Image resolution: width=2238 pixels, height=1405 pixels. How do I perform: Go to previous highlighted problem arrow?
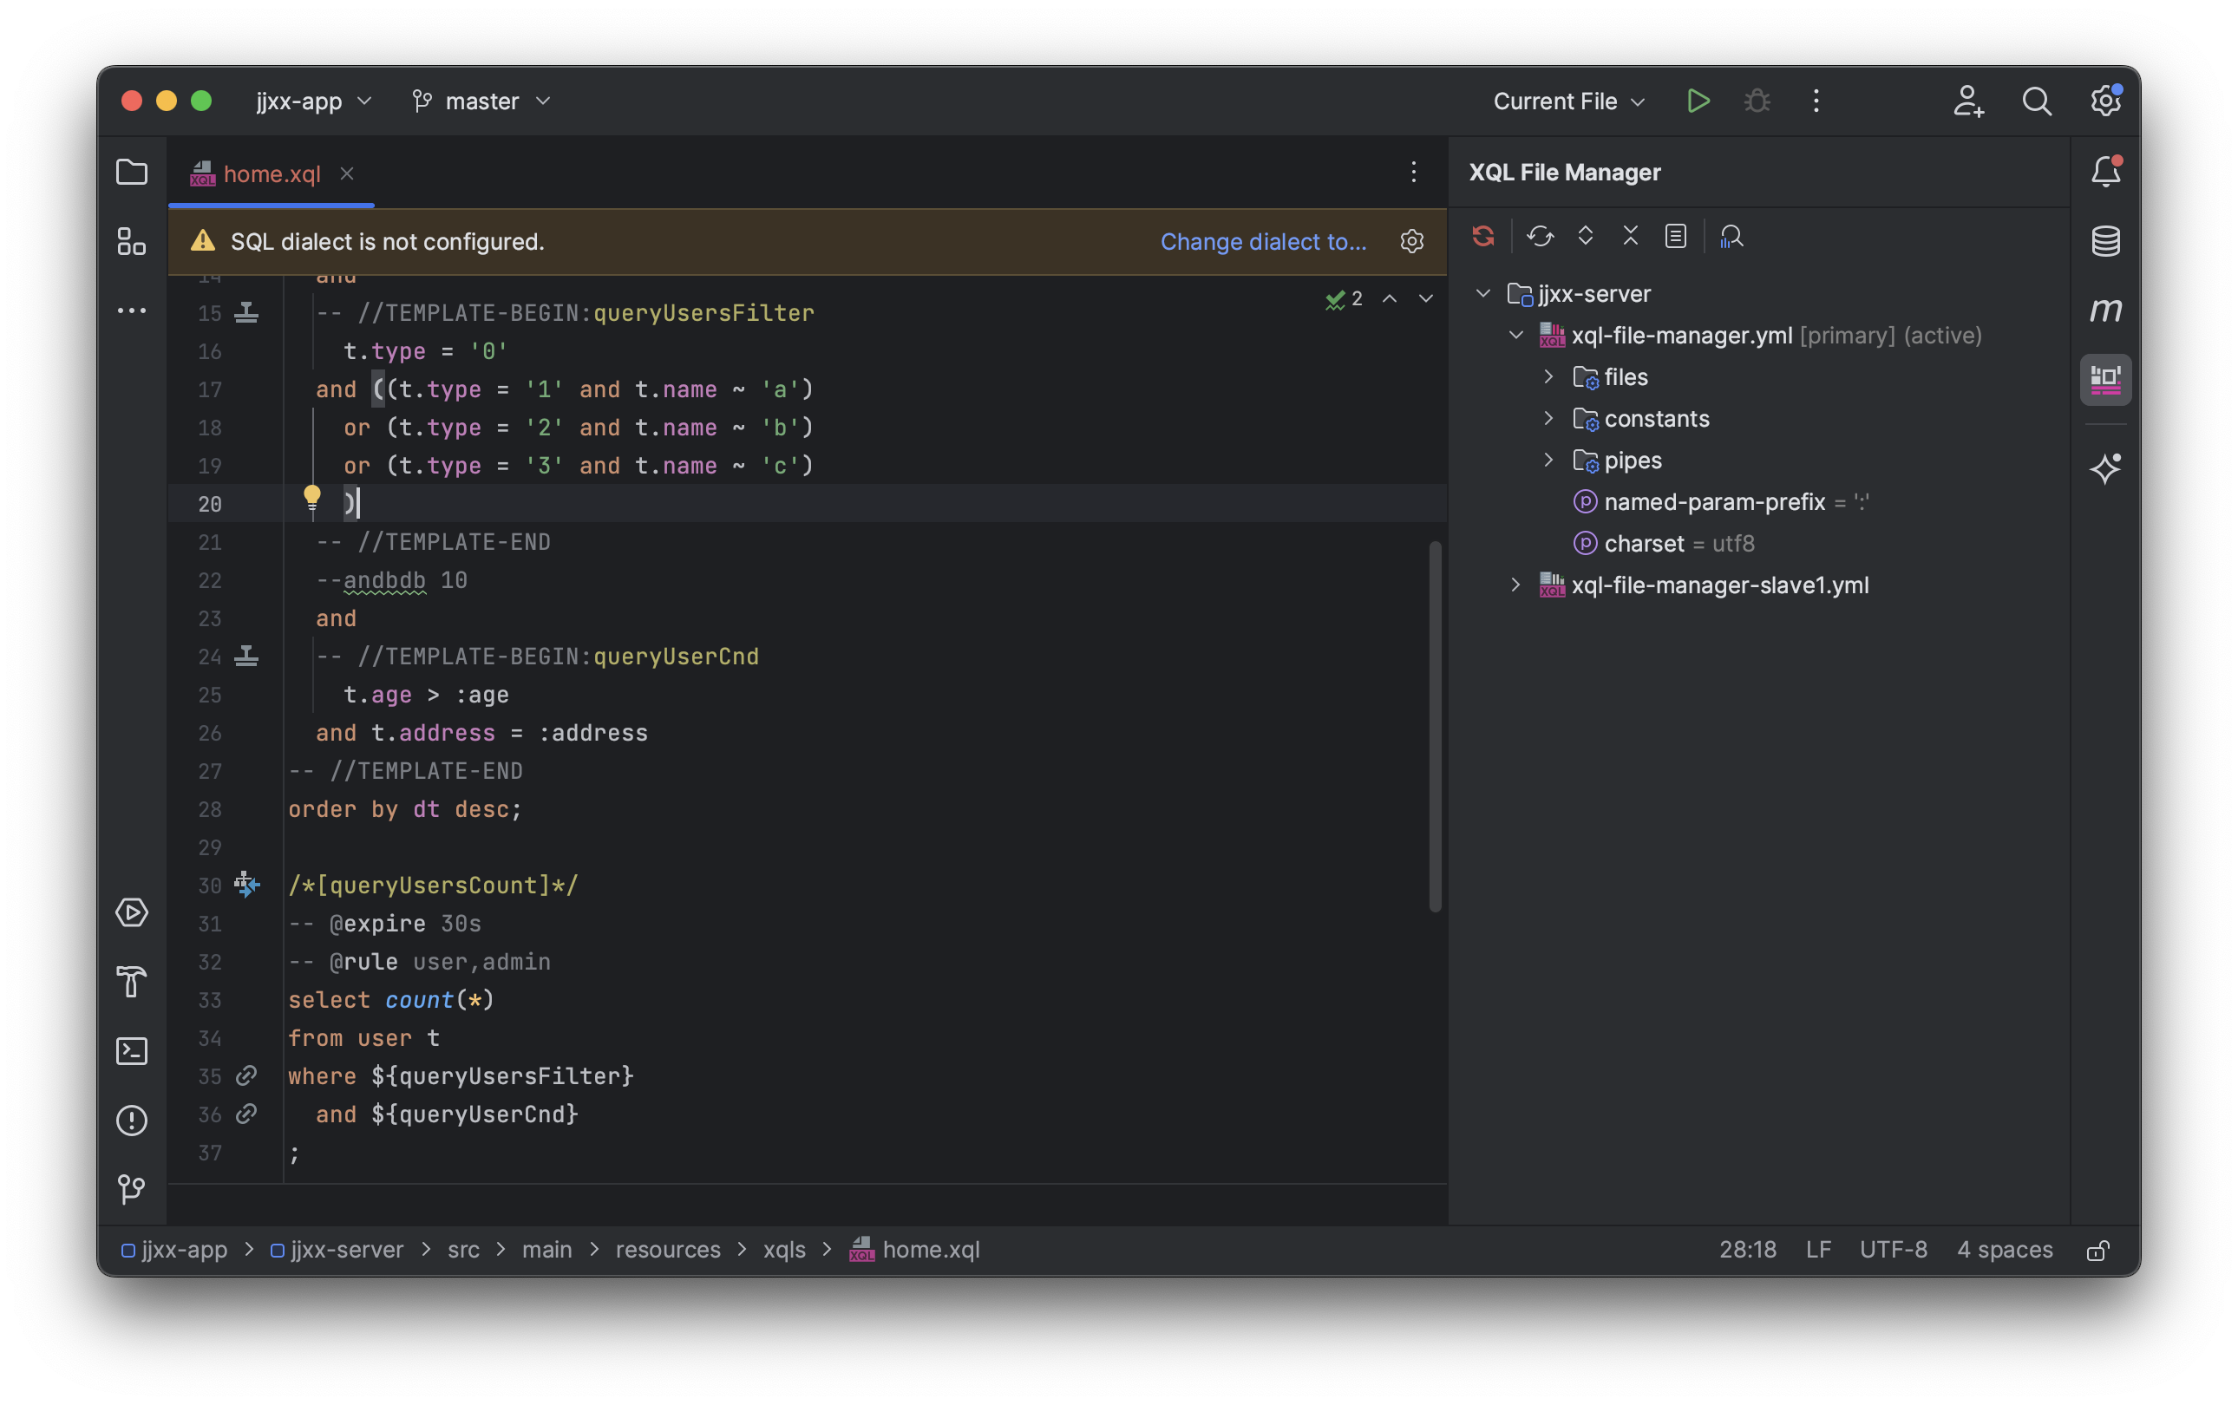[x=1390, y=299]
